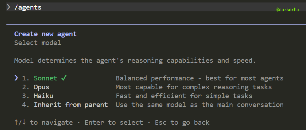Viewport: 306px width, 130px height.
Task: Click the Esc to go back hint
Action: [x=182, y=123]
